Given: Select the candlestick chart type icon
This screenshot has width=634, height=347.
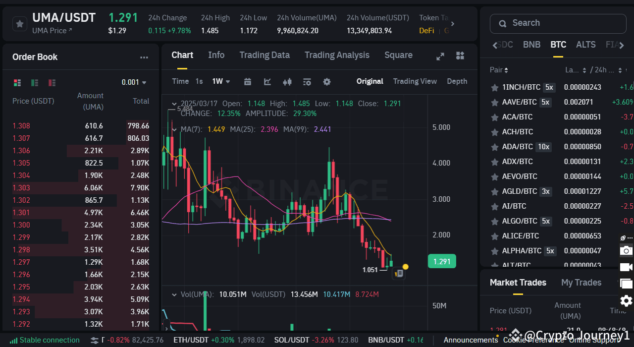Looking at the screenshot, I should [x=287, y=81].
